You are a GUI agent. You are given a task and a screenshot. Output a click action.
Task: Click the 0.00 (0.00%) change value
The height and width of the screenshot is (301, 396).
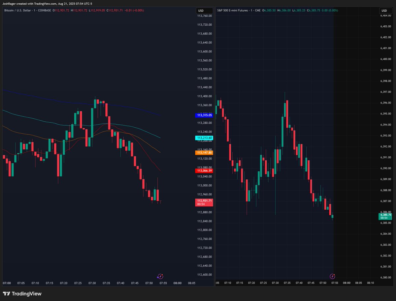[x=330, y=11]
